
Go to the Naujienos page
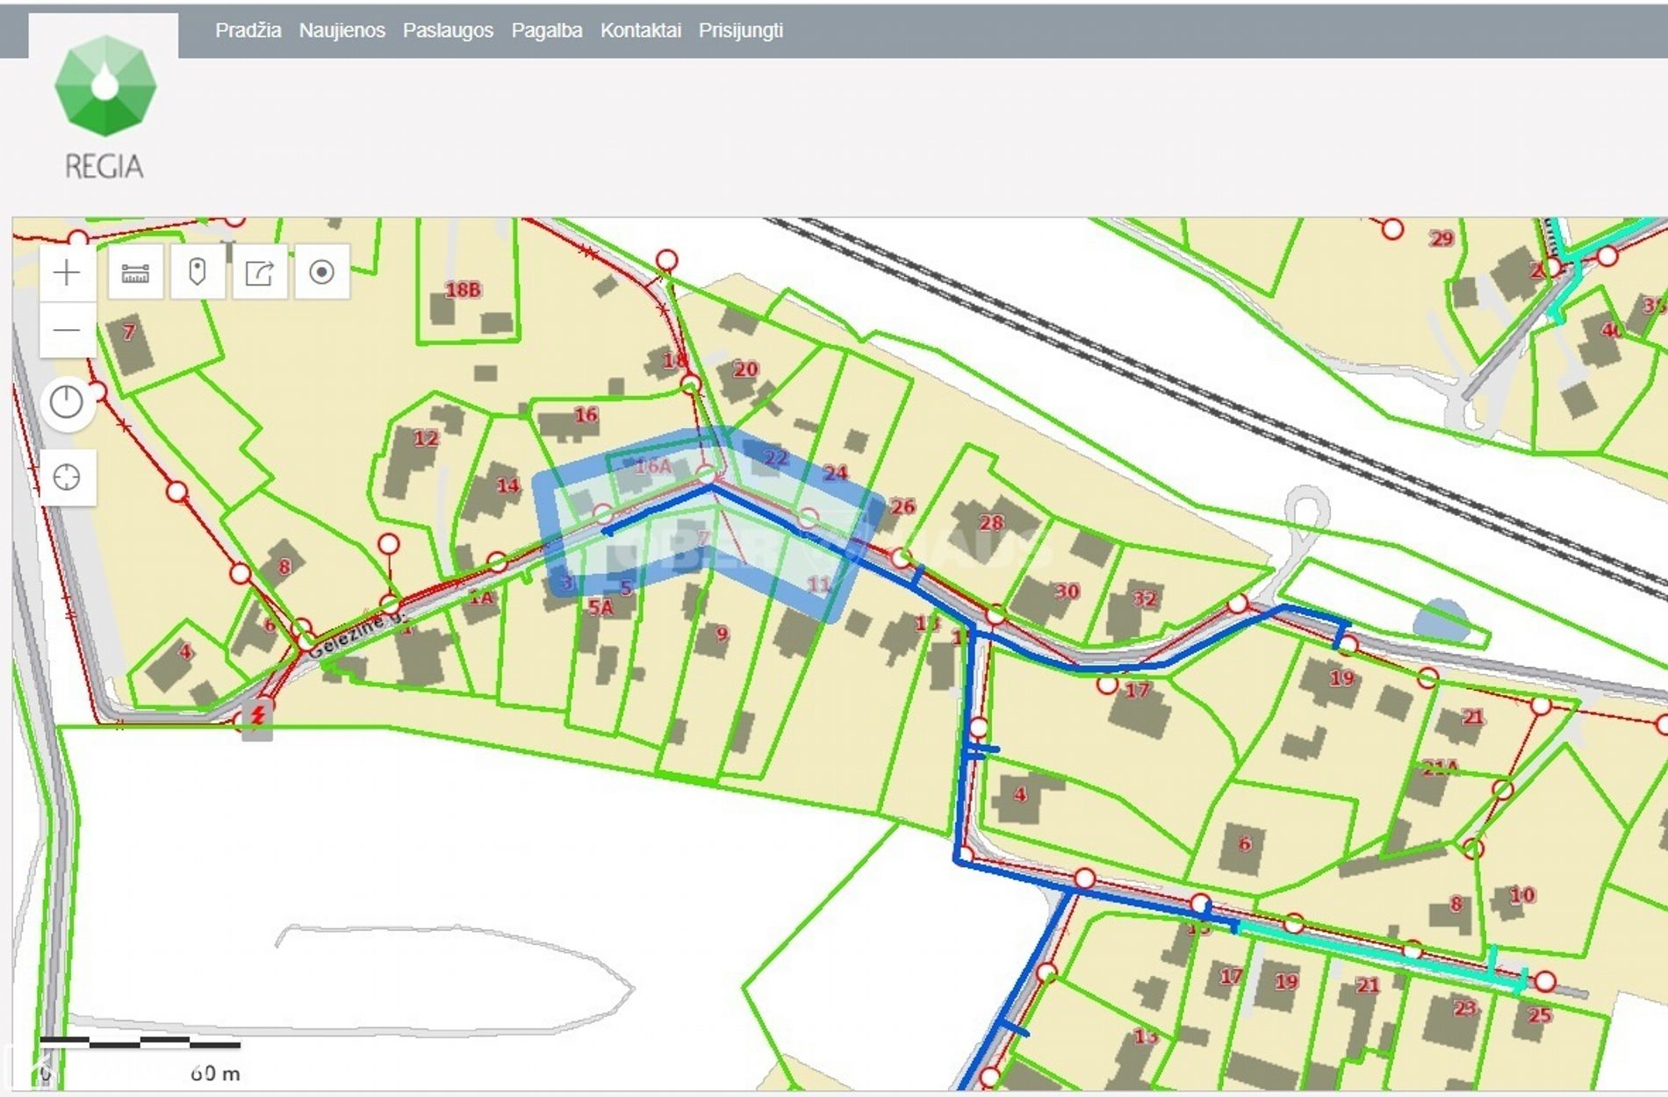342,31
